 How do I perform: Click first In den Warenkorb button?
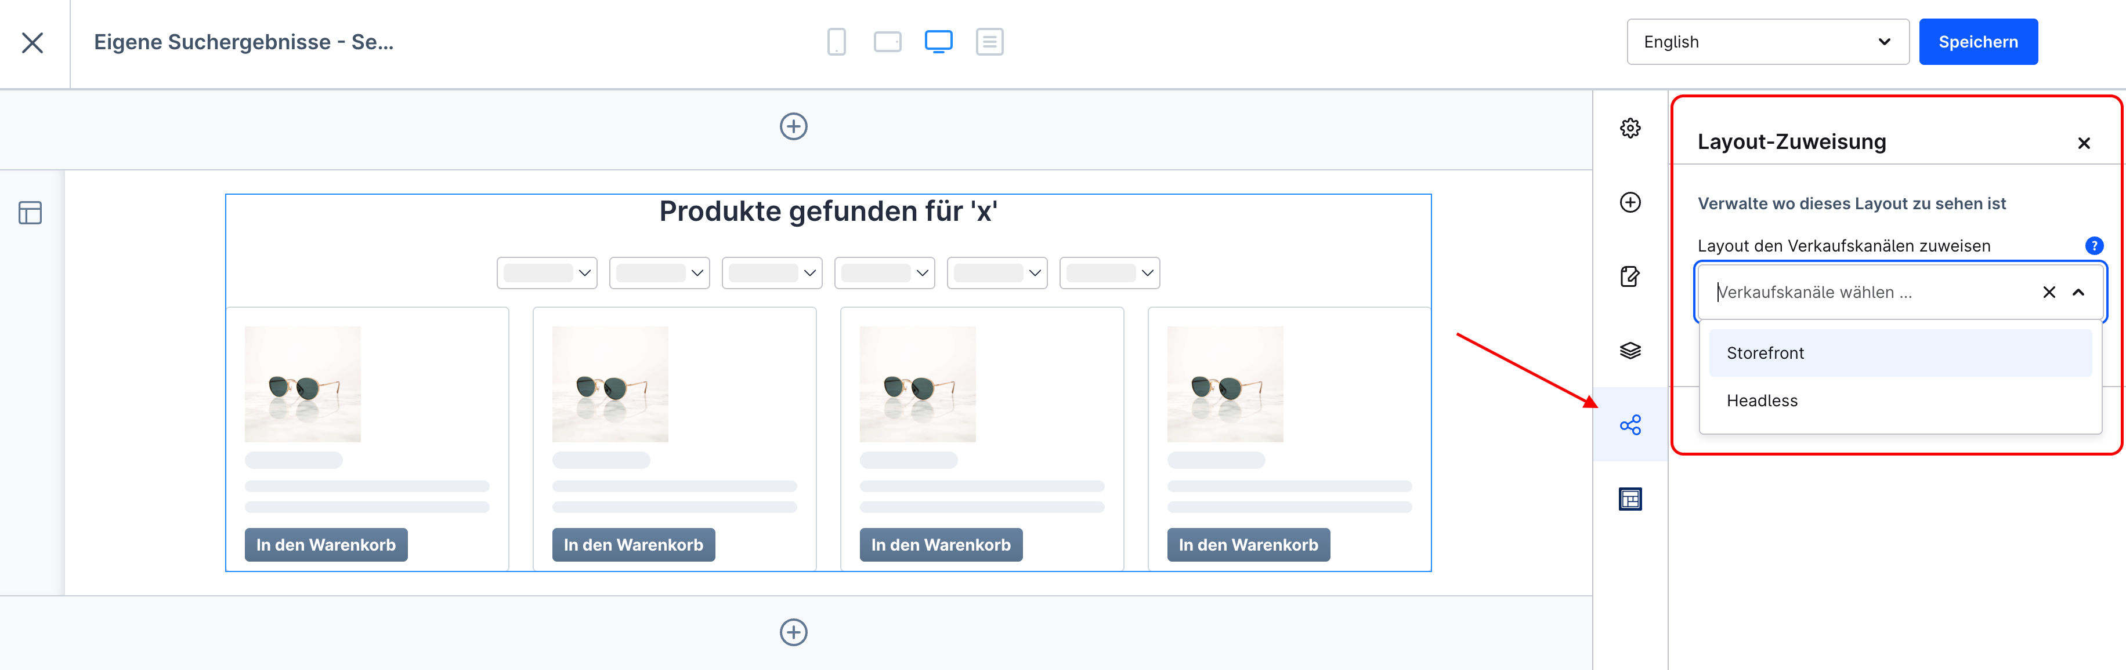[326, 545]
